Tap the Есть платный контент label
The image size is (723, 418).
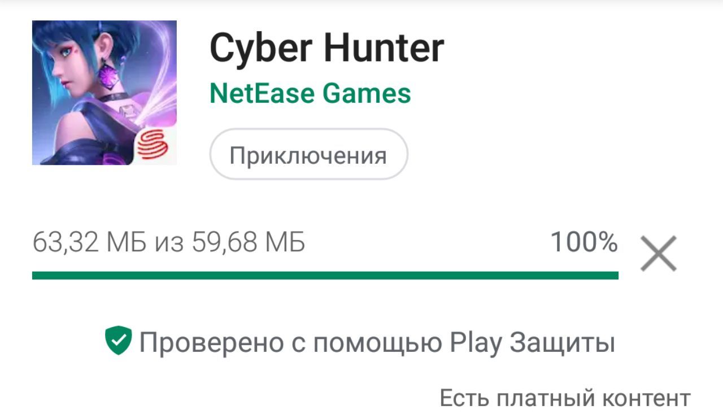(565, 398)
